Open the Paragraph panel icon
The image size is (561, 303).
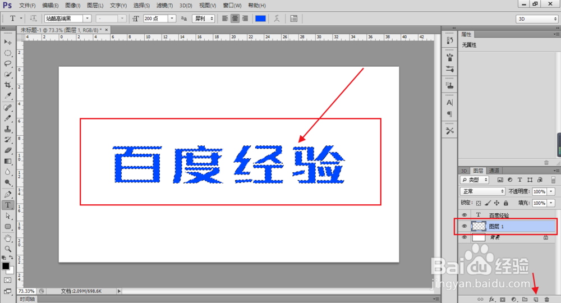tap(450, 114)
